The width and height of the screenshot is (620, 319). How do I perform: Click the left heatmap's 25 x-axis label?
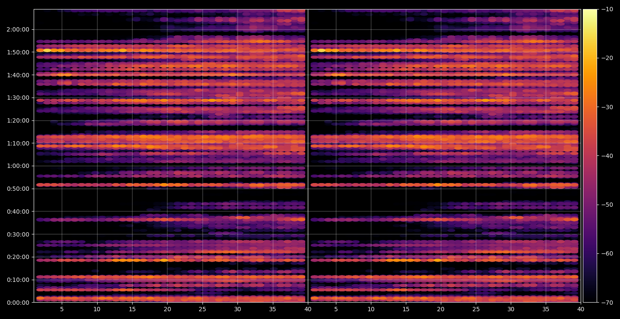202,309
